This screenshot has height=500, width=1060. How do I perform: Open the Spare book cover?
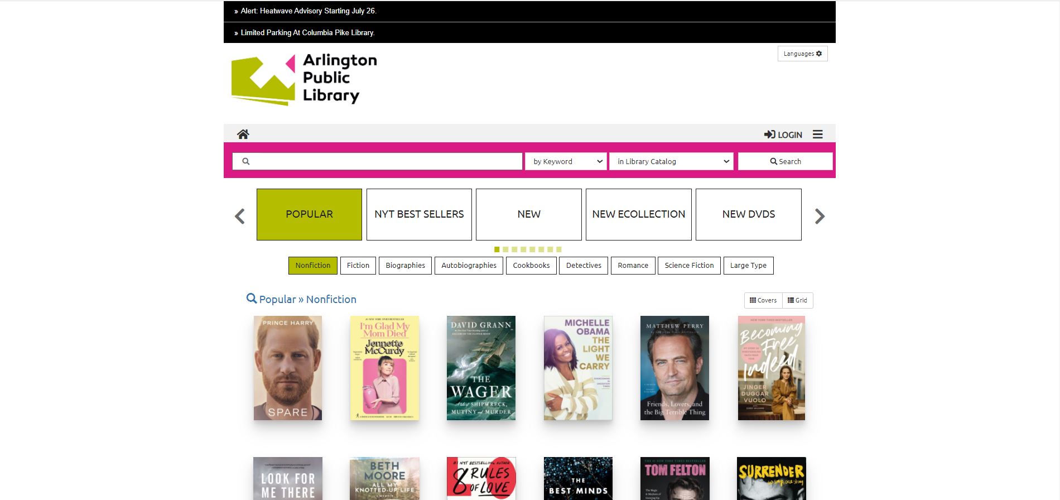pos(288,368)
